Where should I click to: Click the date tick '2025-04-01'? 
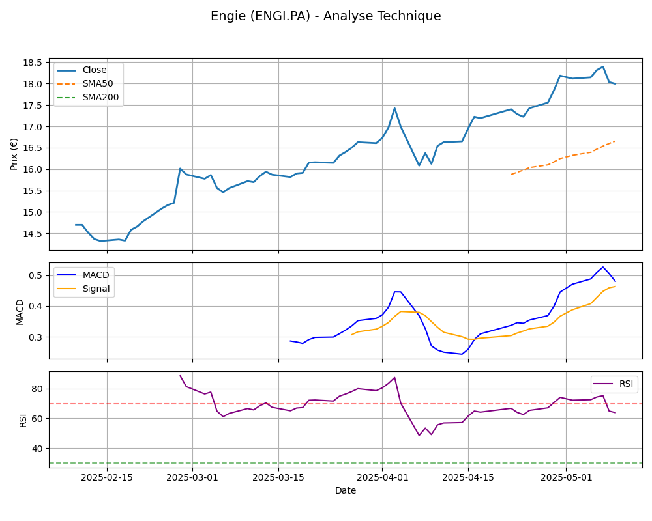pos(382,478)
